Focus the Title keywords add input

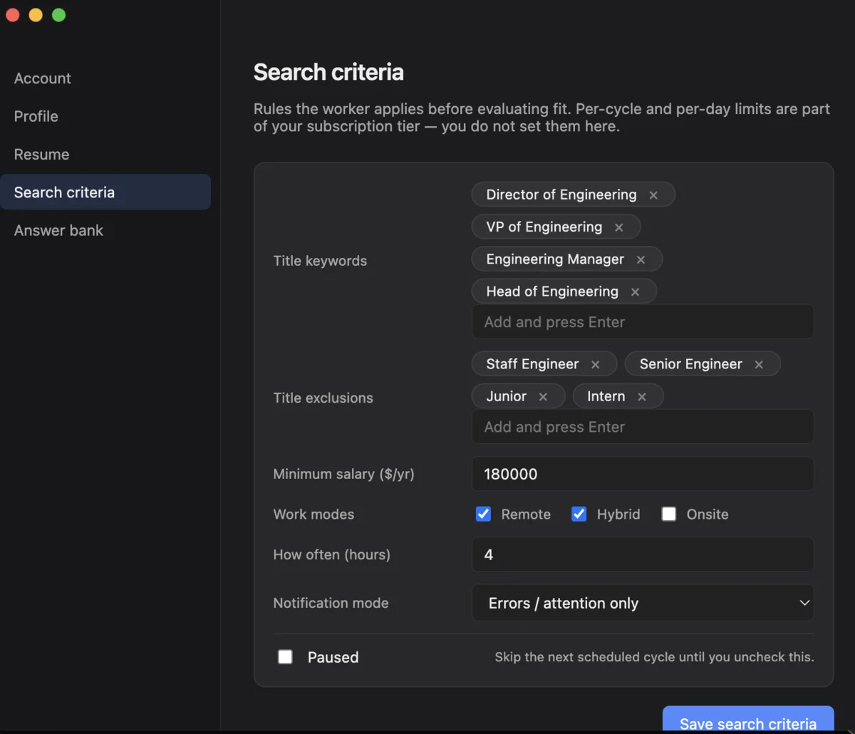643,322
